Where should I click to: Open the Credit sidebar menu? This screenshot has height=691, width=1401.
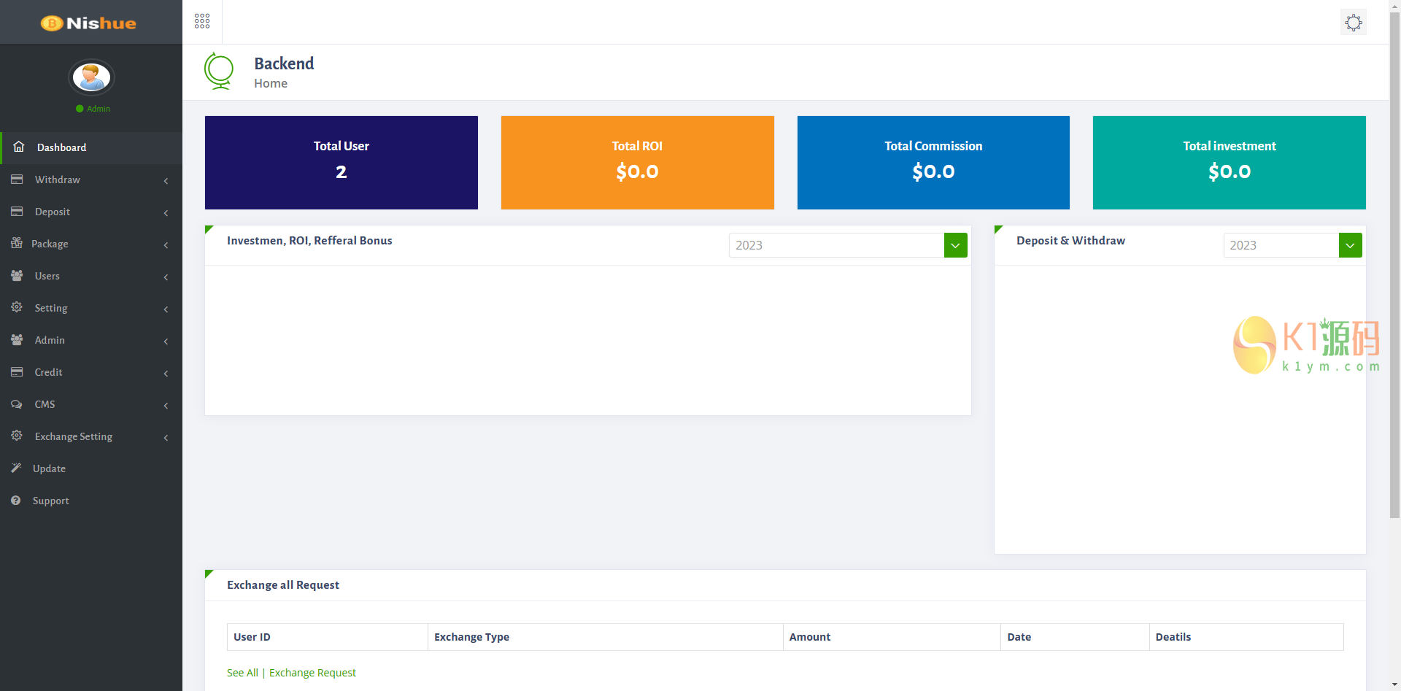point(91,372)
